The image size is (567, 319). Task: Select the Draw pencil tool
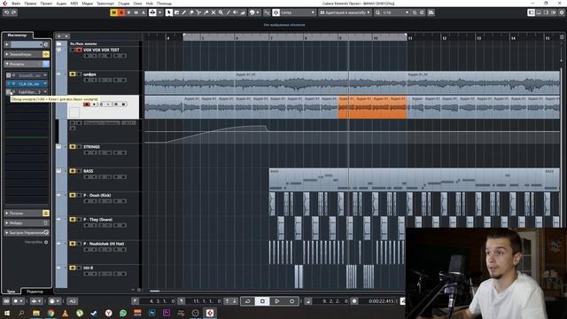click(183, 12)
